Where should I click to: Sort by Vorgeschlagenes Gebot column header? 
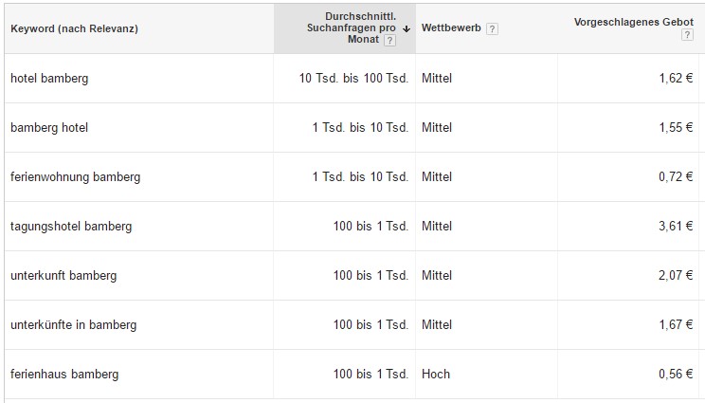634,22
